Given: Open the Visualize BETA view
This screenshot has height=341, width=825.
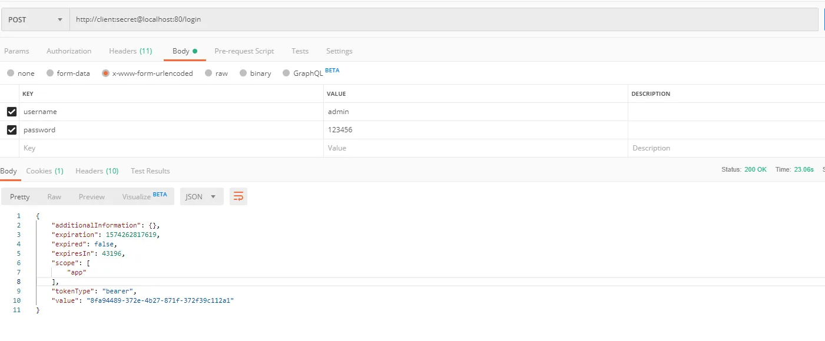Looking at the screenshot, I should (144, 197).
